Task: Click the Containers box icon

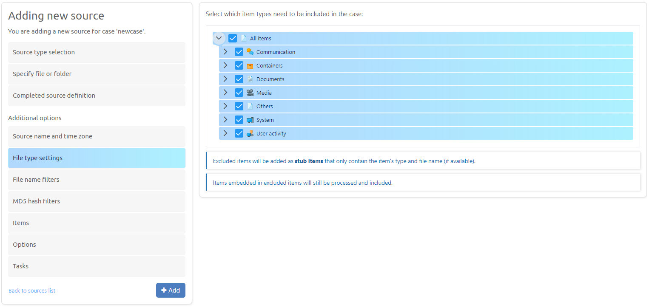Action: (250, 65)
